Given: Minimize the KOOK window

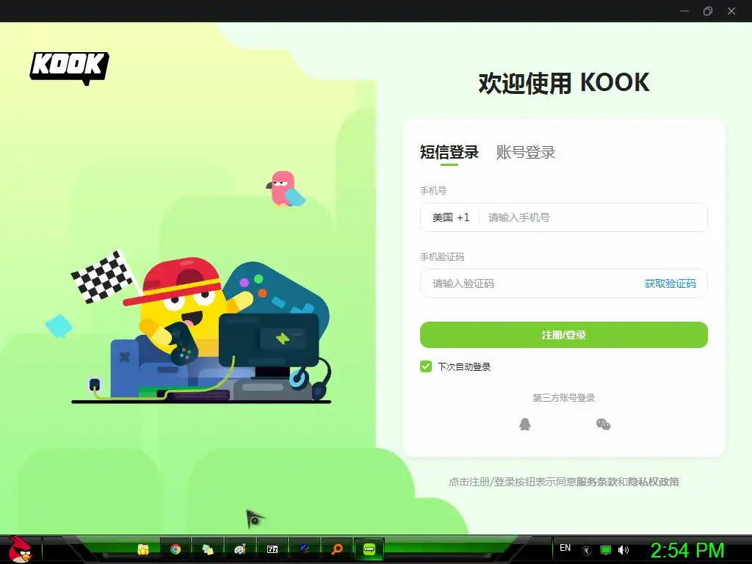Looking at the screenshot, I should click(x=684, y=11).
